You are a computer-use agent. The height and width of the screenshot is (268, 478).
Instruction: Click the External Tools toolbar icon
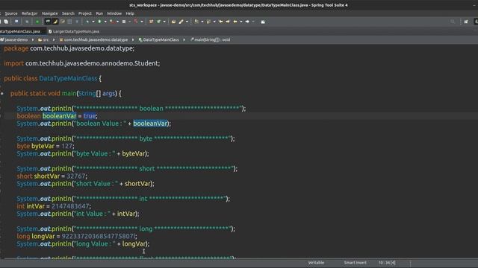pos(124,22)
